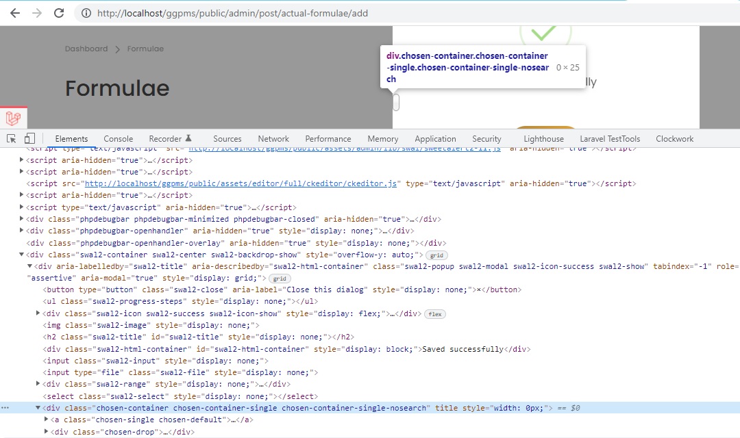Select the swal2-html-container div line

286,349
